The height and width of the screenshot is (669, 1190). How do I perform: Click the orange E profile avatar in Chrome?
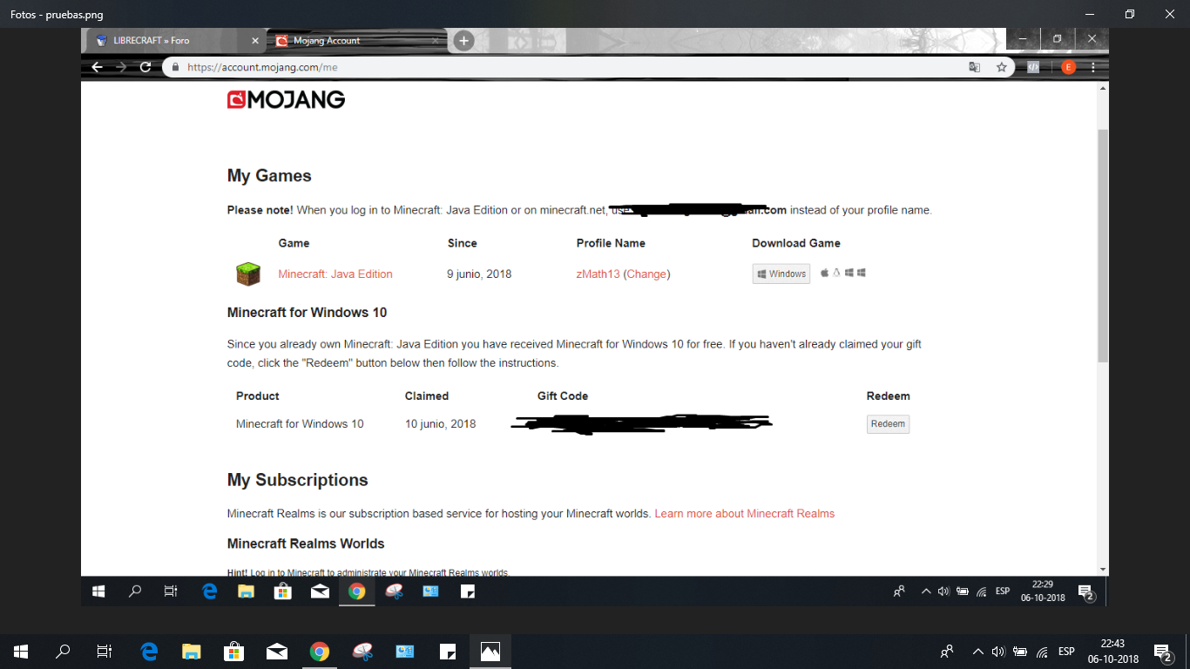pyautogui.click(x=1068, y=67)
